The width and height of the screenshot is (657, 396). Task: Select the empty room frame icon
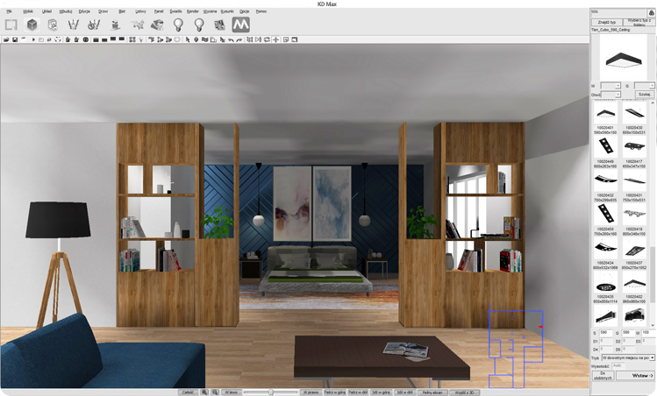(11, 25)
